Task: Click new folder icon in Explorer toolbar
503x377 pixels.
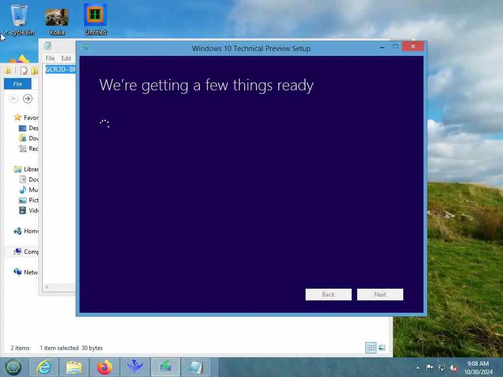Action: [35, 71]
